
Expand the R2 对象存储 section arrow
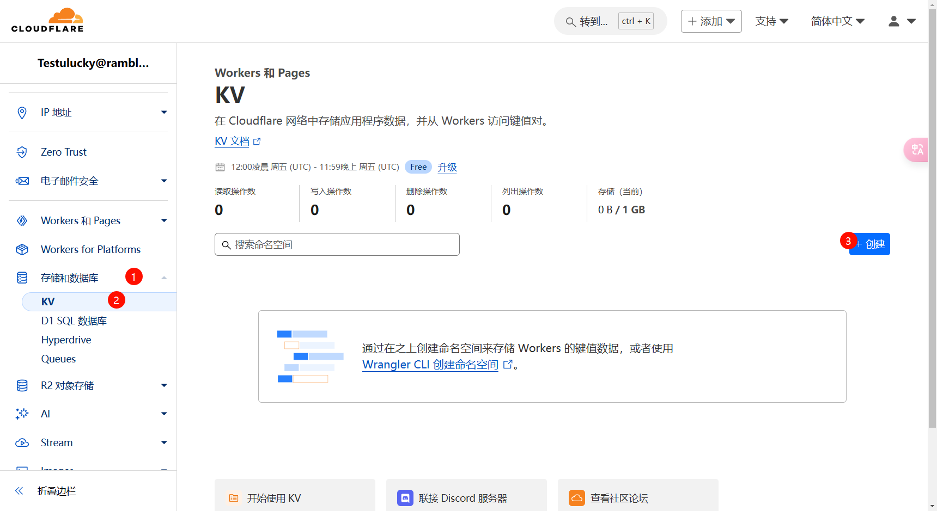click(x=164, y=385)
